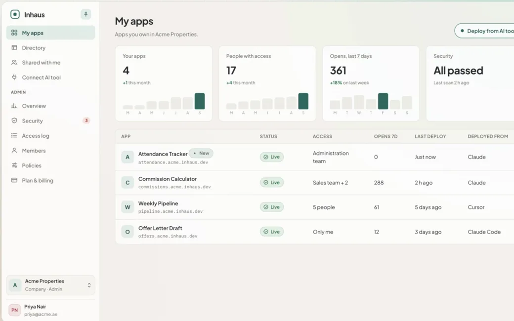The width and height of the screenshot is (514, 321).
Task: Click the Members person icon
Action: (x=14, y=150)
